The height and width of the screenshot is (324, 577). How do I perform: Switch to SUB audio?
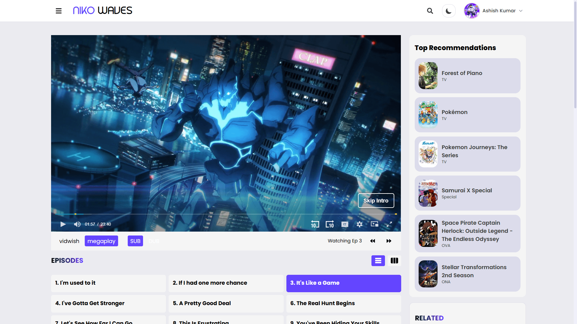pos(135,241)
